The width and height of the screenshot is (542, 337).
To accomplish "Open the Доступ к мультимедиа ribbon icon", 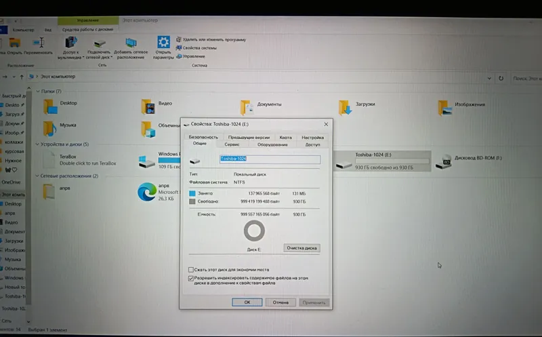I will point(71,43).
